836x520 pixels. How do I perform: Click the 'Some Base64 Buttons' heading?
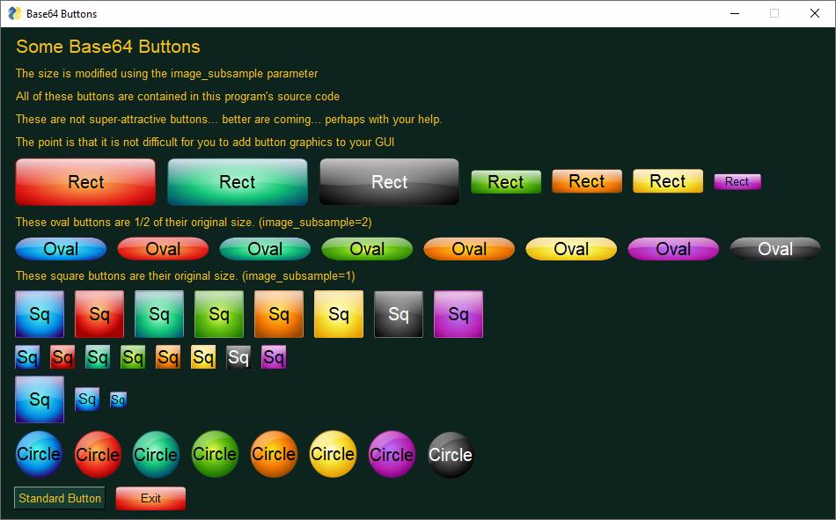click(x=108, y=47)
